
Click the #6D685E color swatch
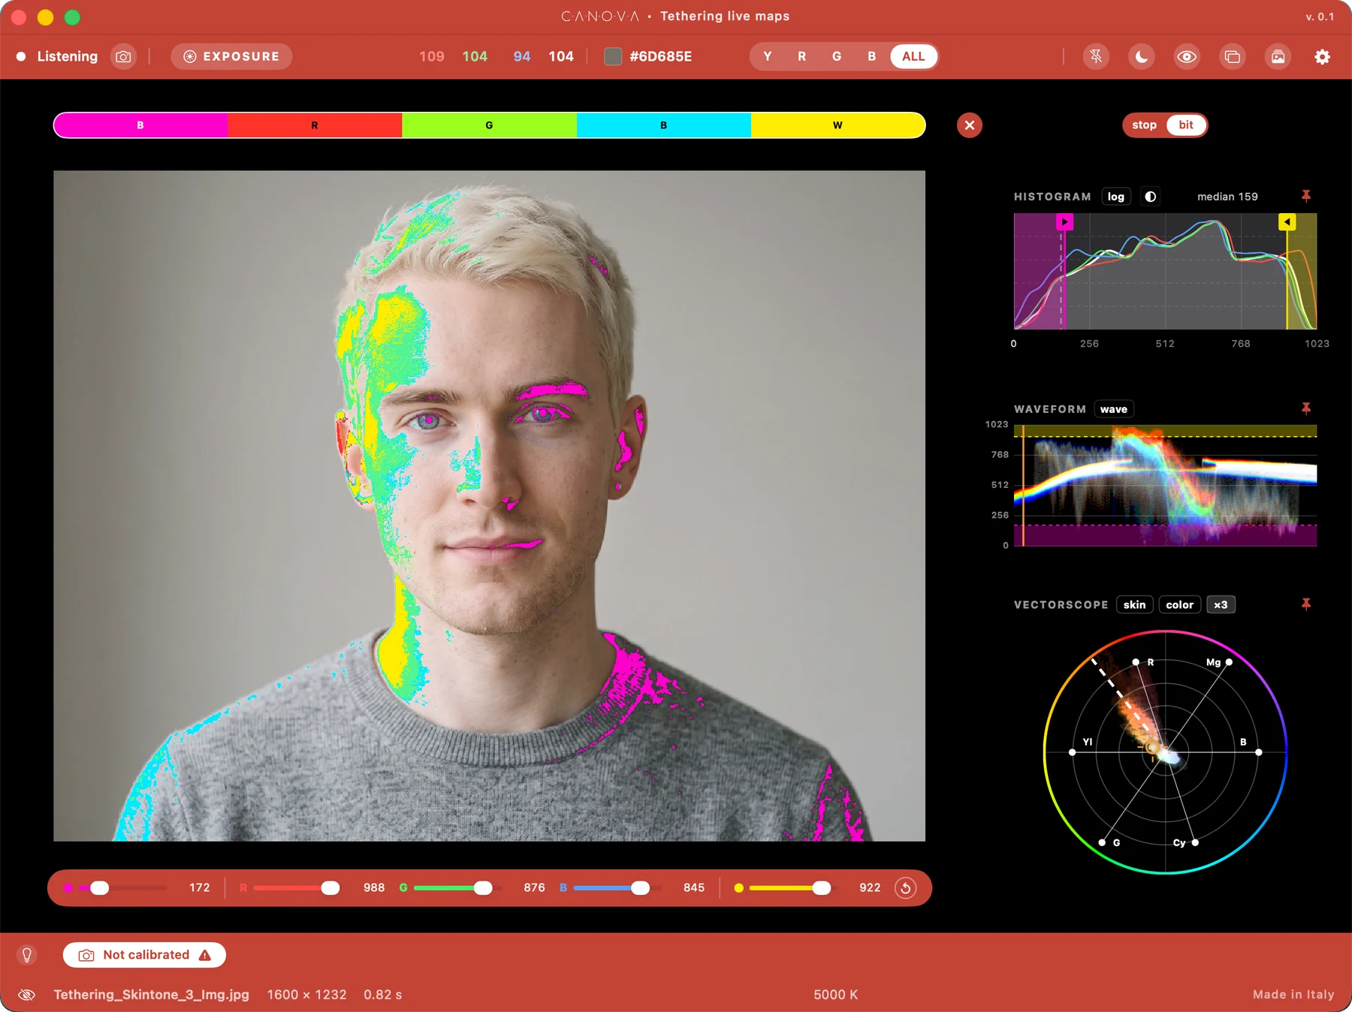(x=613, y=56)
